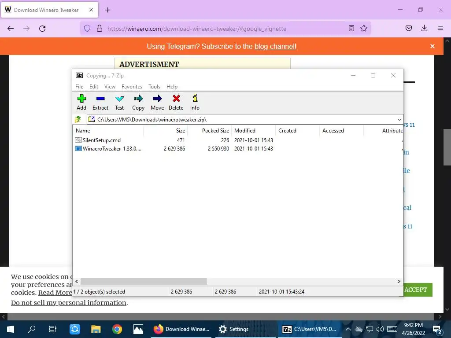Viewport: 451px width, 338px height.
Task: Launch Google Chrome from the taskbar
Action: click(117, 329)
